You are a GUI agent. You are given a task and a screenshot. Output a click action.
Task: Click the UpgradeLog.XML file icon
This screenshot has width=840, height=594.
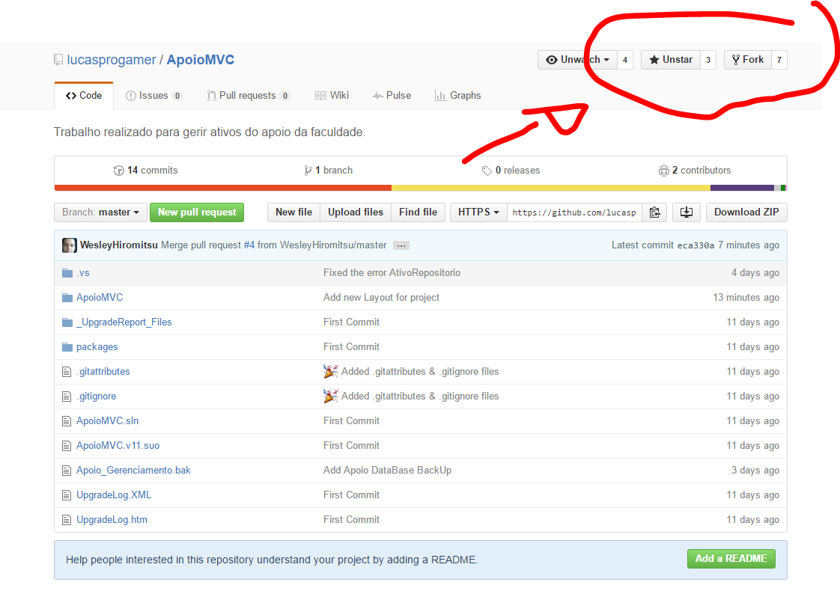[67, 495]
